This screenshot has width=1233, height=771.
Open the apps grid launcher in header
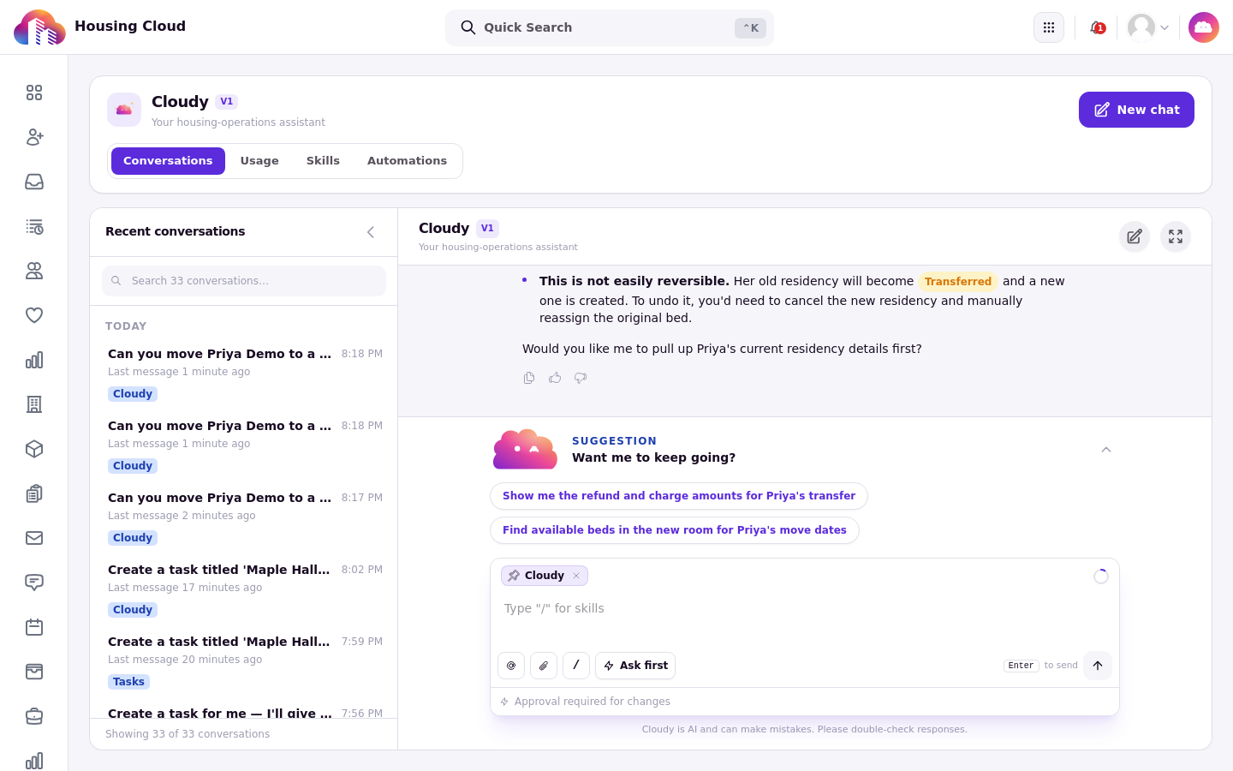(x=1049, y=27)
